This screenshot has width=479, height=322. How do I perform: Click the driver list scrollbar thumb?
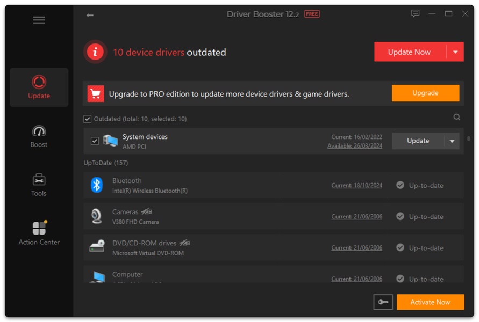click(469, 138)
